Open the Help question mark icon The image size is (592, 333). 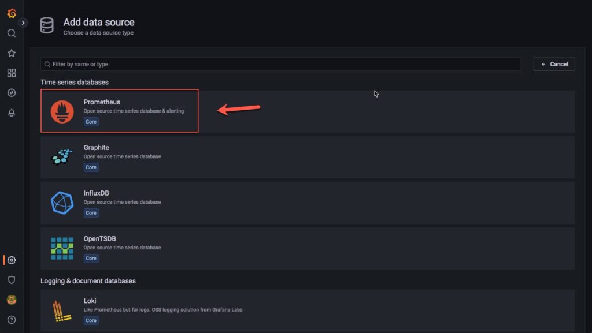[x=12, y=320]
